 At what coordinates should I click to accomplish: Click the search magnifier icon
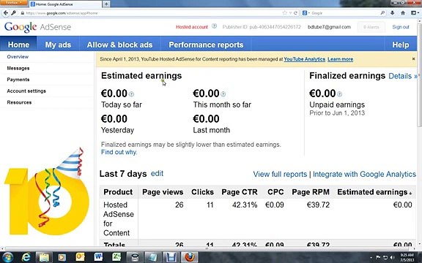coord(382,12)
